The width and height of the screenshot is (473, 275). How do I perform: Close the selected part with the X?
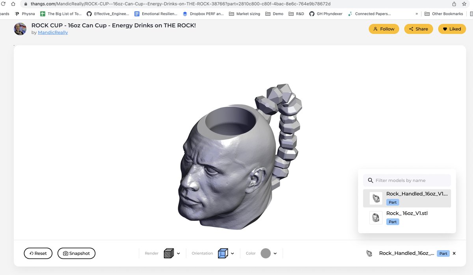pos(454,253)
